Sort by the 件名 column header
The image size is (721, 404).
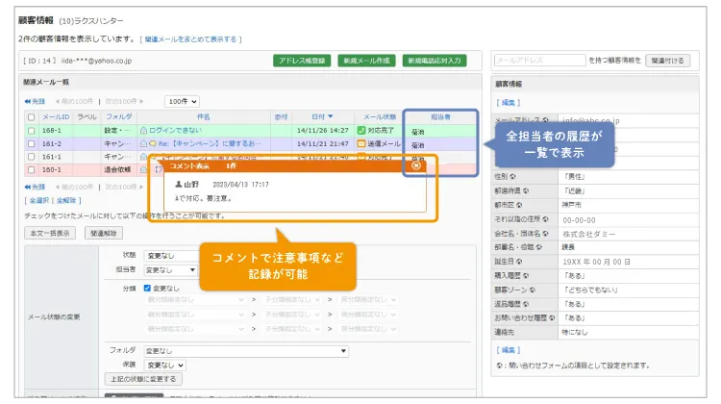point(204,117)
